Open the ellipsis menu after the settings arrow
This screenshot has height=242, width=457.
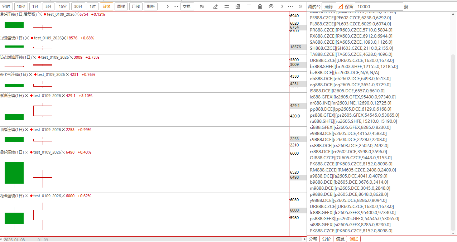point(290,6)
